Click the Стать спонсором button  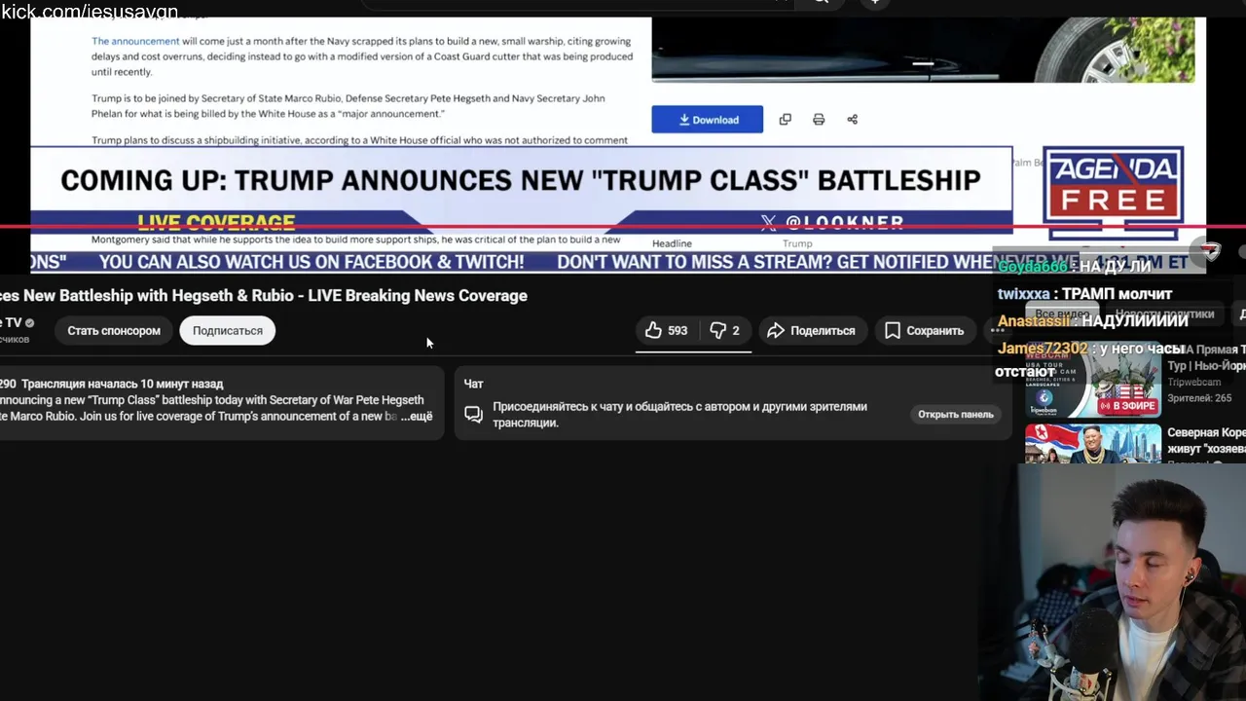[114, 331]
